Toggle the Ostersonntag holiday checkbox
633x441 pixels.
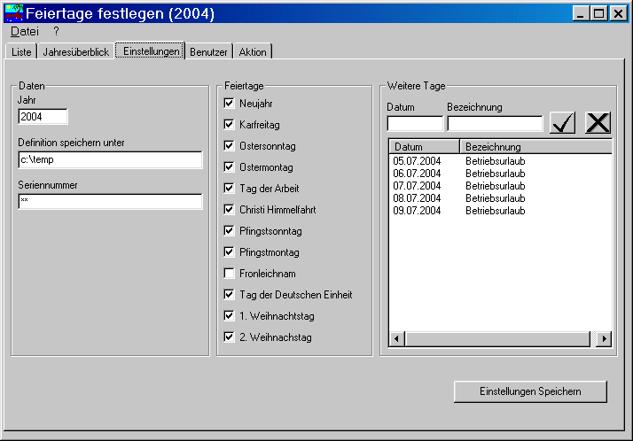point(229,145)
